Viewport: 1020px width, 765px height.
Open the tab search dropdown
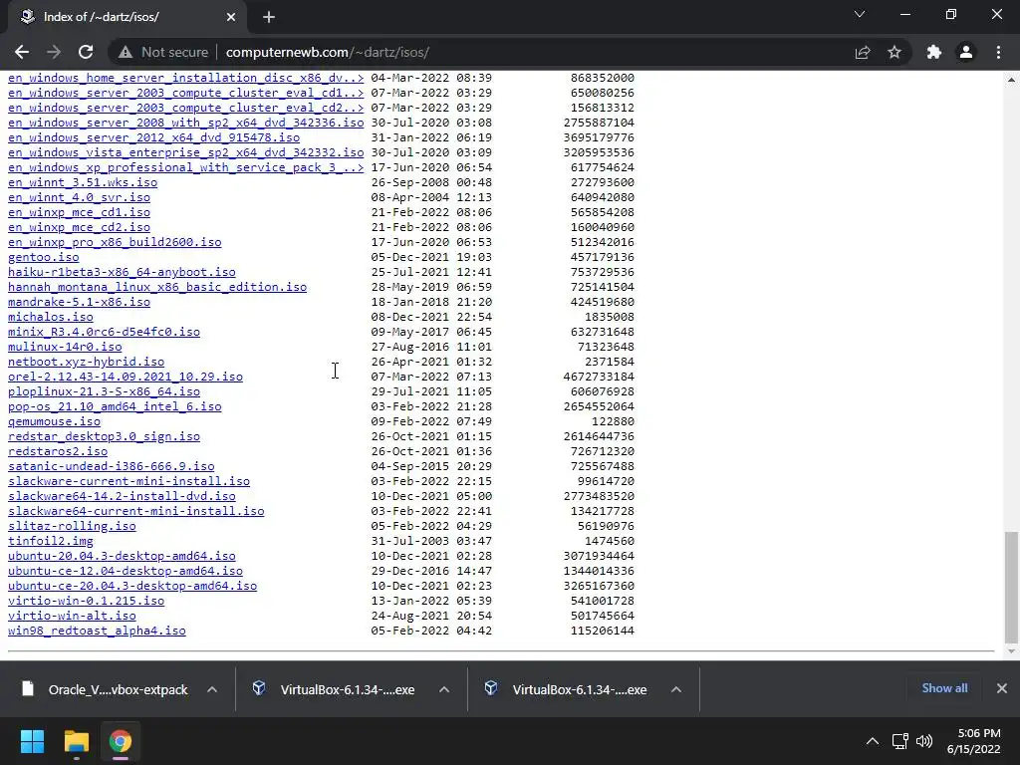coord(860,14)
